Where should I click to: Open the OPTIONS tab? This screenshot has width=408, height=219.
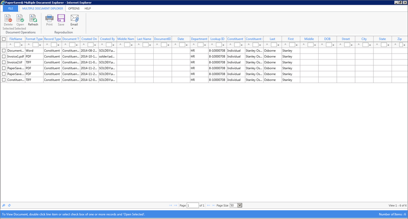click(x=74, y=8)
